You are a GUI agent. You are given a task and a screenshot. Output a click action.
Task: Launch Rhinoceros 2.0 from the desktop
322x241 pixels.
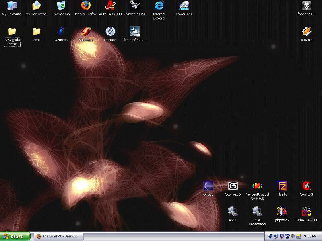(135, 6)
